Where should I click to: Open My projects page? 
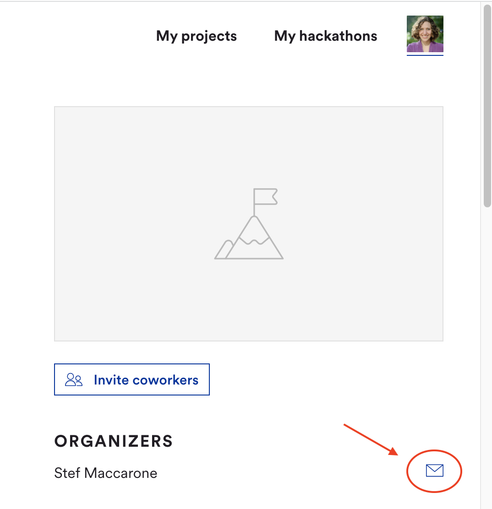[x=197, y=36]
